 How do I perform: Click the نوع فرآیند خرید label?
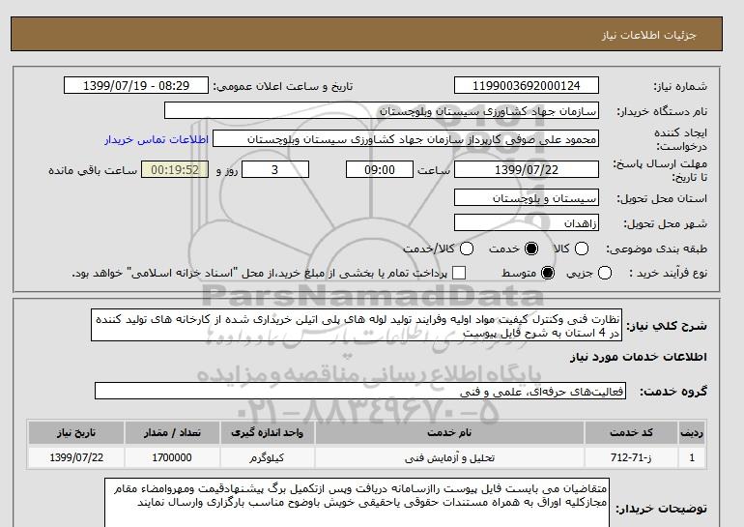[668, 273]
